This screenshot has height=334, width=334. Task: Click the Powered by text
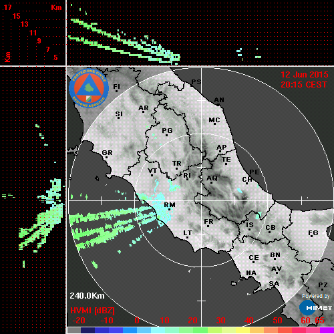point(316,296)
